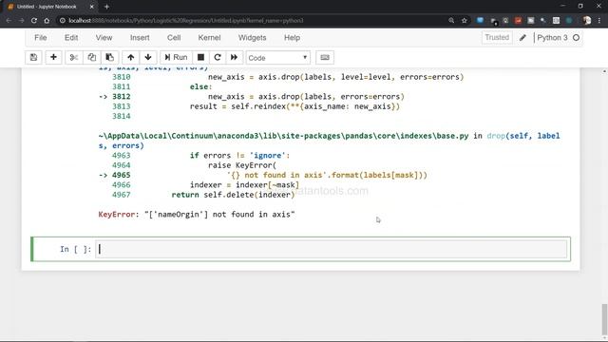This screenshot has height=342, width=608.
Task: Open the Insert menu
Action: 140,38
